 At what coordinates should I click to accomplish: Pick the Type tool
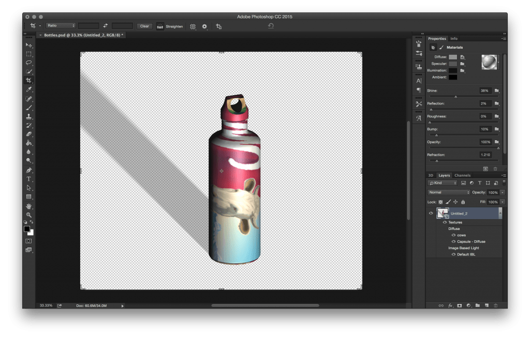click(29, 179)
